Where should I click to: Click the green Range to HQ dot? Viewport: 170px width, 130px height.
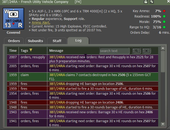click(164, 27)
